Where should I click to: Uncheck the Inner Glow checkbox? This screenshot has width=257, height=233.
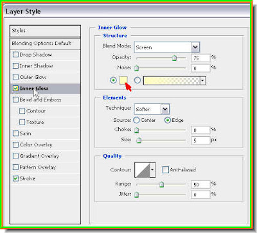point(15,88)
